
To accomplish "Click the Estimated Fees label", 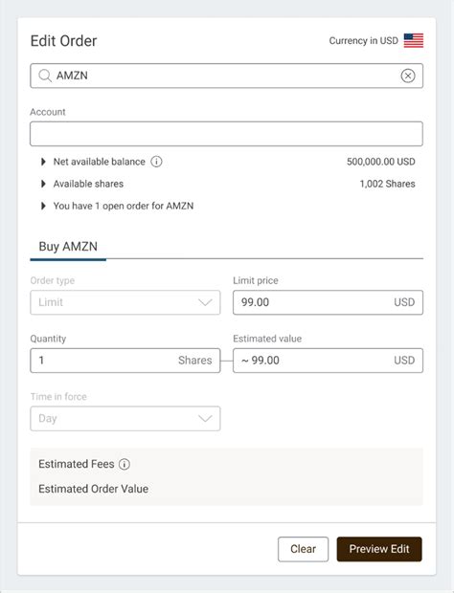I will (x=76, y=464).
